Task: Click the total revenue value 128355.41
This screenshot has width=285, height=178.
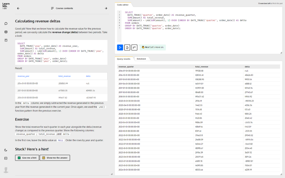Action: click(199, 75)
